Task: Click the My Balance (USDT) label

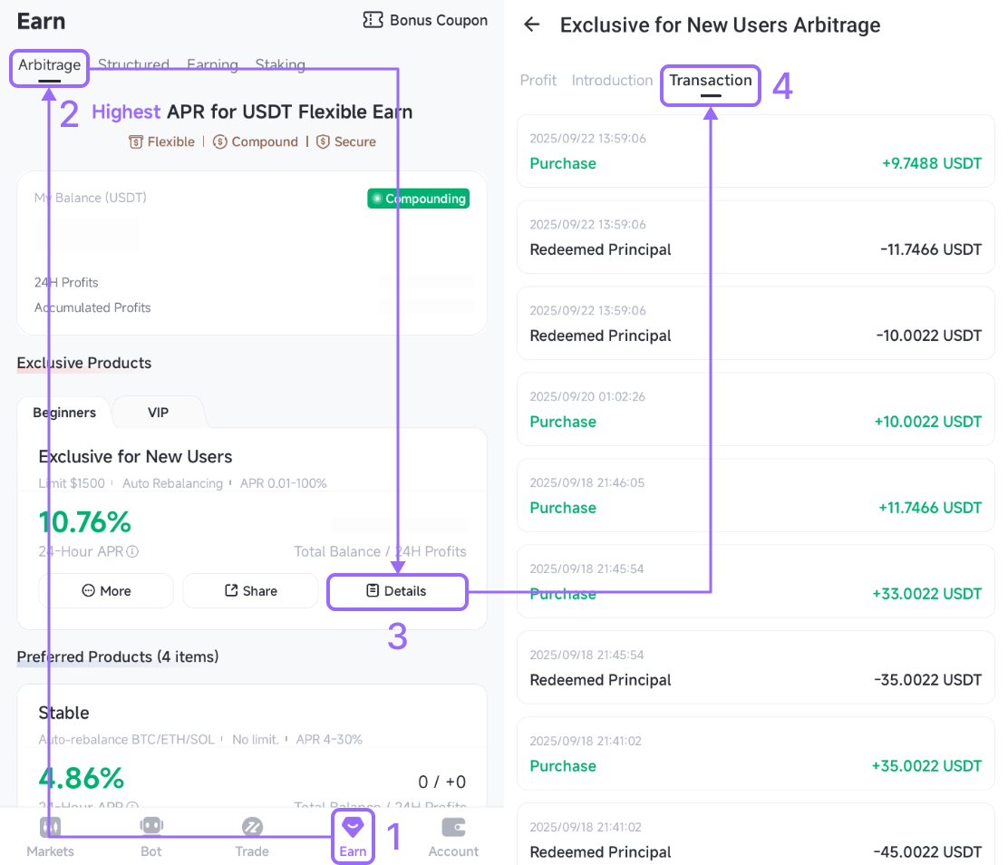Action: [x=91, y=198]
